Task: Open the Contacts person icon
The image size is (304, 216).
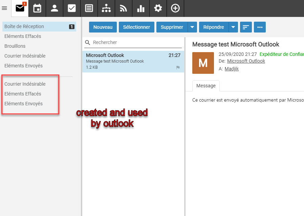Action: [x=55, y=8]
